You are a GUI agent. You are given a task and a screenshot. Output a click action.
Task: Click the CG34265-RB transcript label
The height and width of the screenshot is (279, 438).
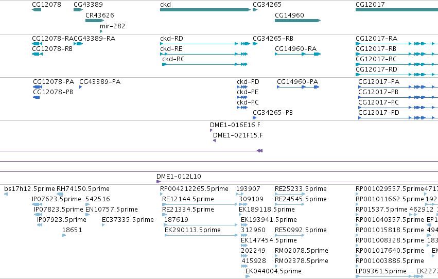click(273, 38)
